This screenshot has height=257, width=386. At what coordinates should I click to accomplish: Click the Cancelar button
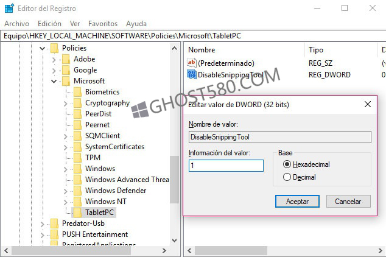[348, 202]
